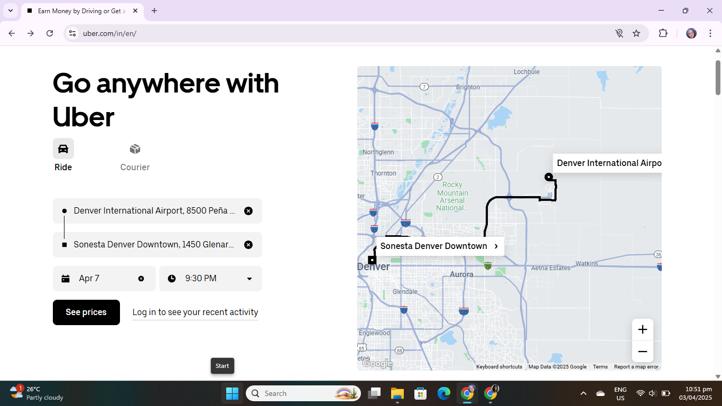The height and width of the screenshot is (406, 722).
Task: Reload the Uber page
Action: tap(50, 33)
